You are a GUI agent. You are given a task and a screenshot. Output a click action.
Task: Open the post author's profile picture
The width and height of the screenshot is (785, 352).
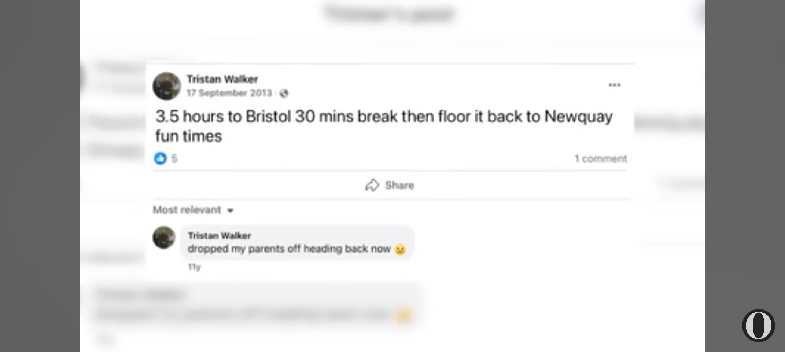tap(167, 86)
